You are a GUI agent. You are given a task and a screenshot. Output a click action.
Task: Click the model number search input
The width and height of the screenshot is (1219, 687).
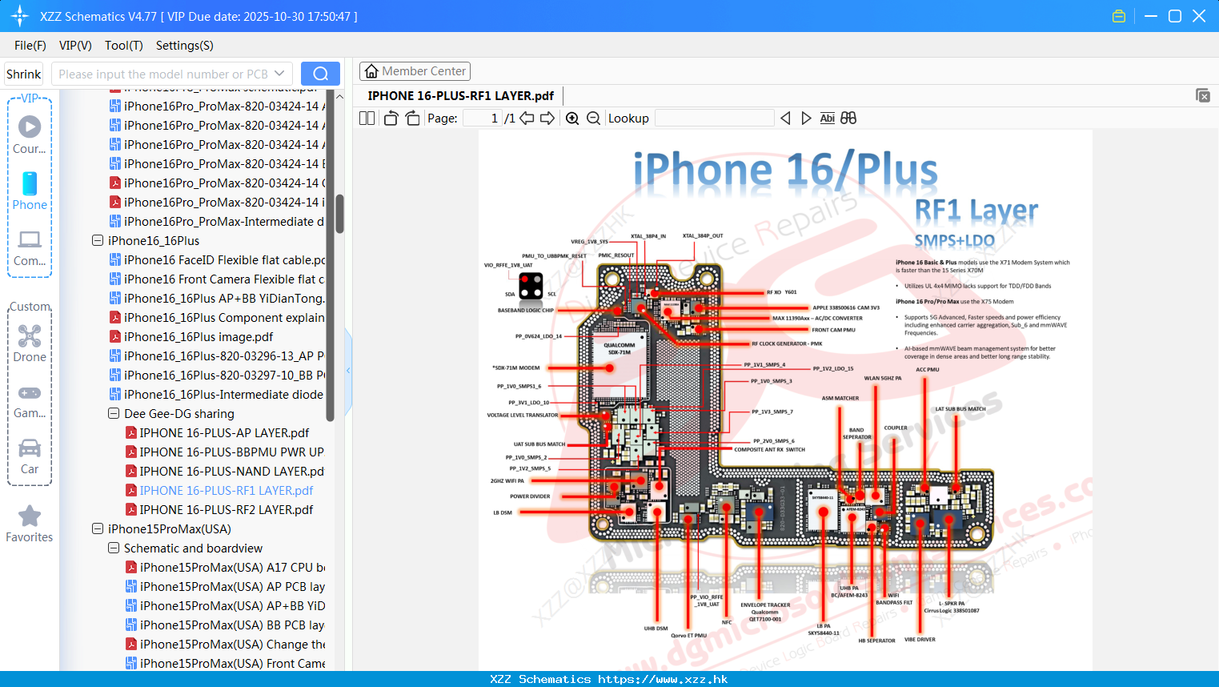tap(163, 74)
